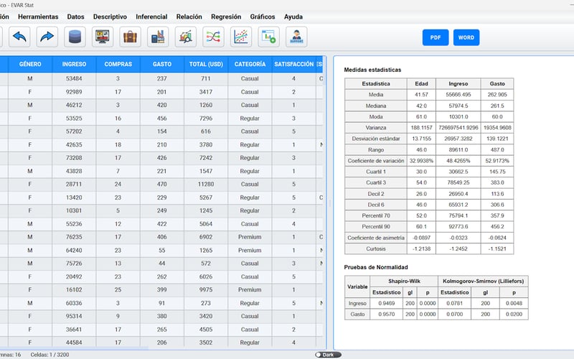574x359 pixels.
Task: Click ingreso cell 10301
Action: pos(74,210)
